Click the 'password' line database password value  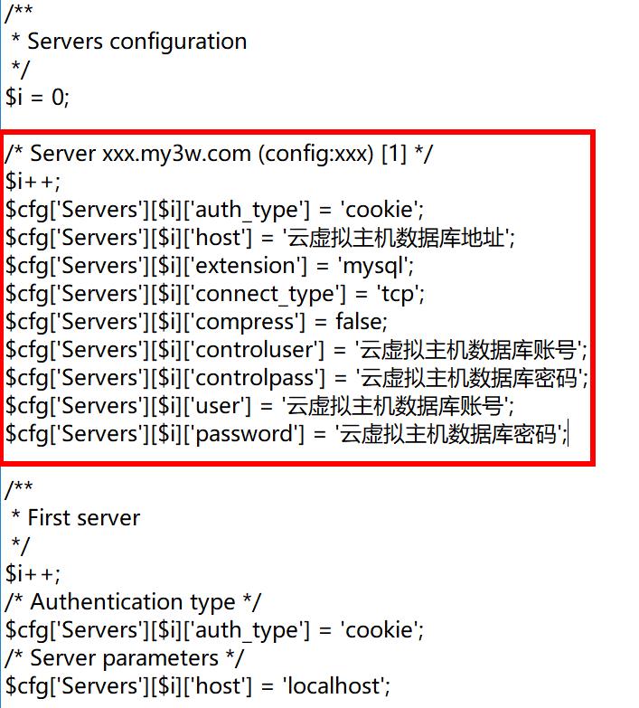click(448, 434)
